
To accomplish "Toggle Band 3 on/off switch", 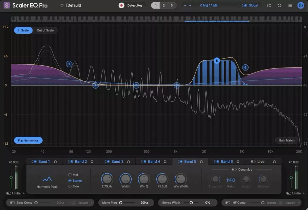I will [x=107, y=162].
